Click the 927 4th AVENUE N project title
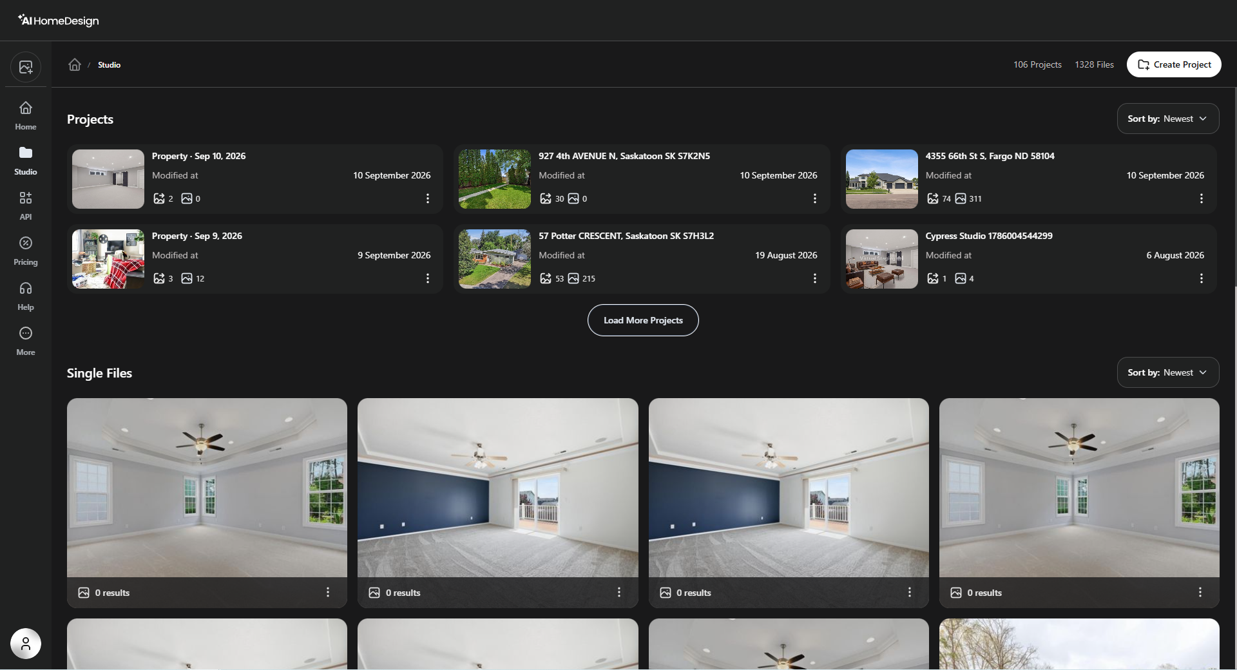 point(624,156)
